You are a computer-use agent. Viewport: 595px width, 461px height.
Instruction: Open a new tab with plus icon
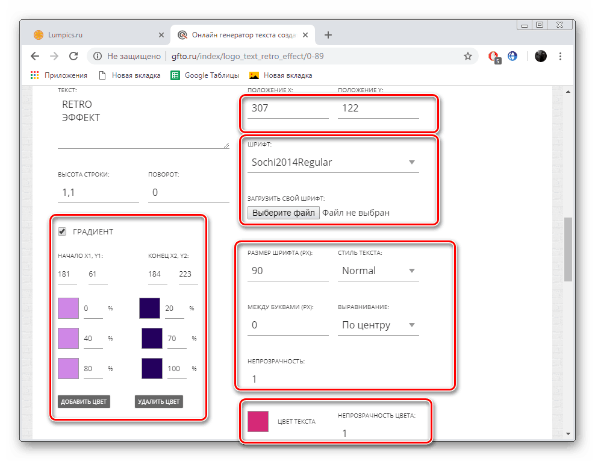tap(328, 35)
